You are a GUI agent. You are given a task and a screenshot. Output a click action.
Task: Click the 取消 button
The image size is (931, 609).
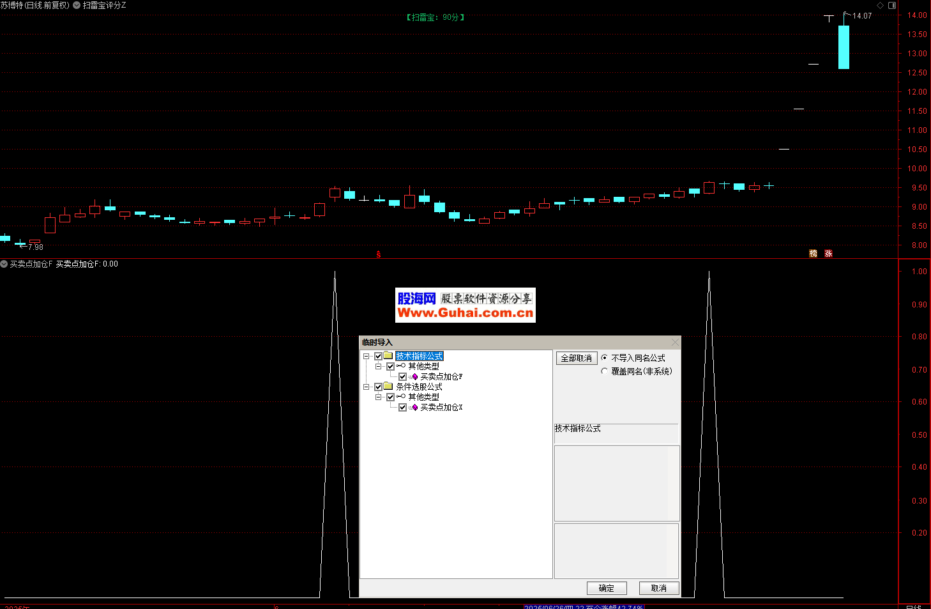coord(658,588)
